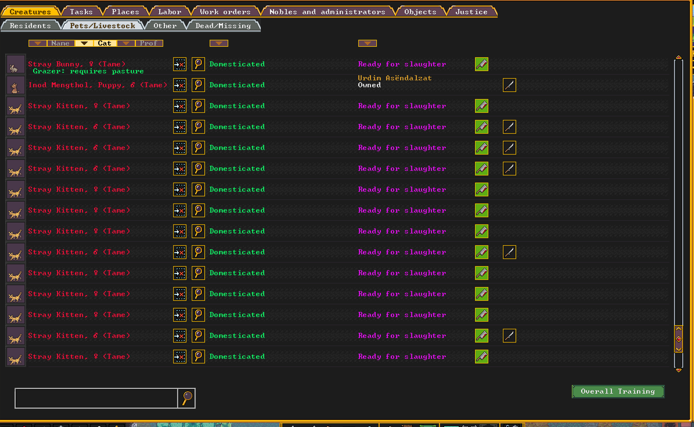Viewport: 694px width, 427px height.
Task: Open the Labor tab
Action: click(x=170, y=12)
